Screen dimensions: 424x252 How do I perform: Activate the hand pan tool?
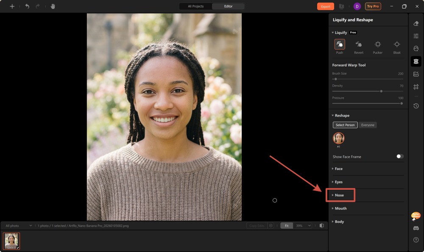coord(53,6)
